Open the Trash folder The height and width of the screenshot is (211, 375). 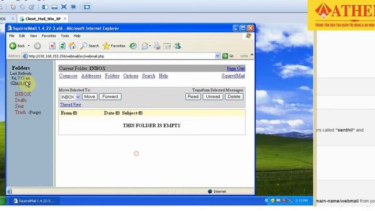coord(21,112)
